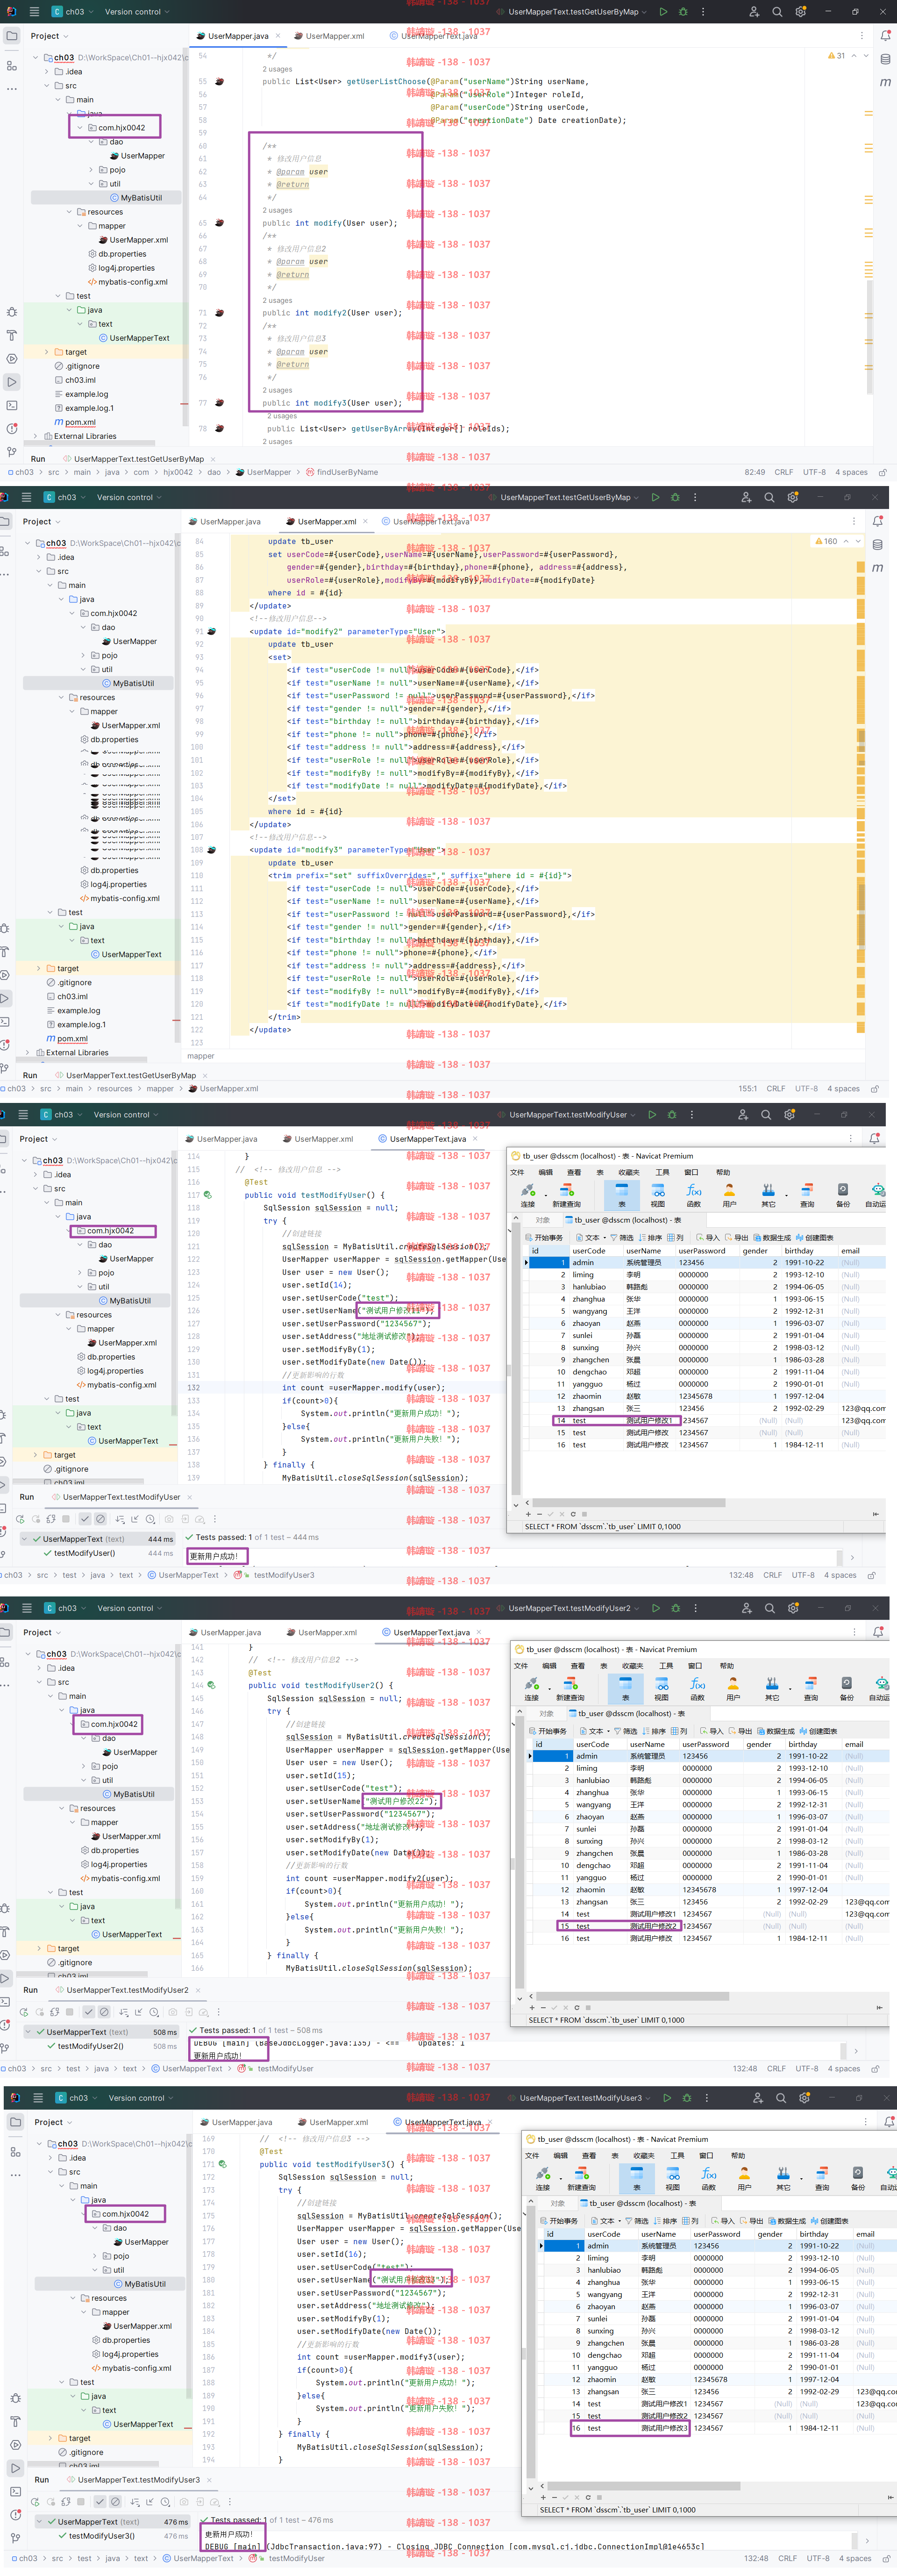Screen dimensions: 897x2576
Task: Debug testModifyUser2 configuration using bug icon
Action: (676, 1608)
